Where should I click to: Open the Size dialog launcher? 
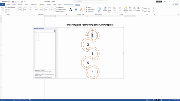(154, 14)
